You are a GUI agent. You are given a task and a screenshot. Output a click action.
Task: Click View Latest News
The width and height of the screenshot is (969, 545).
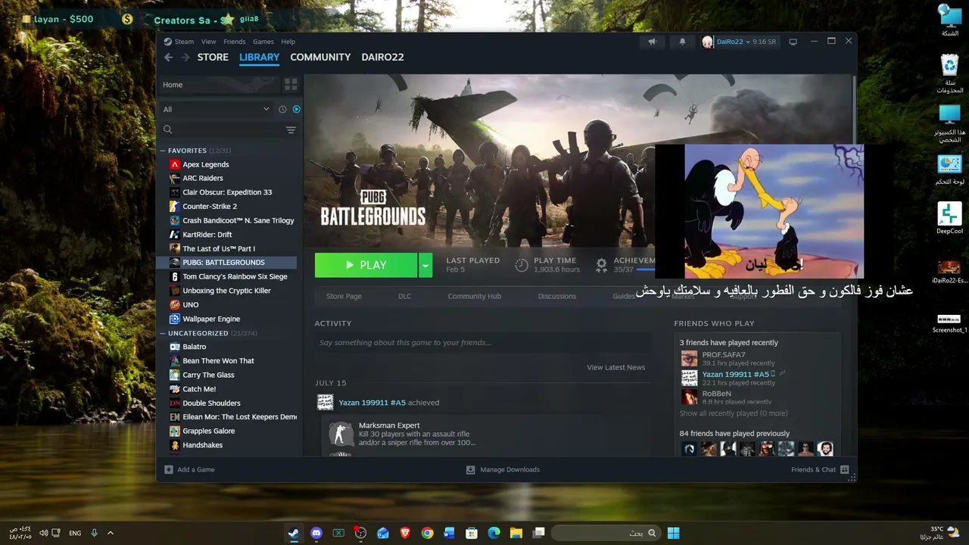pyautogui.click(x=616, y=368)
